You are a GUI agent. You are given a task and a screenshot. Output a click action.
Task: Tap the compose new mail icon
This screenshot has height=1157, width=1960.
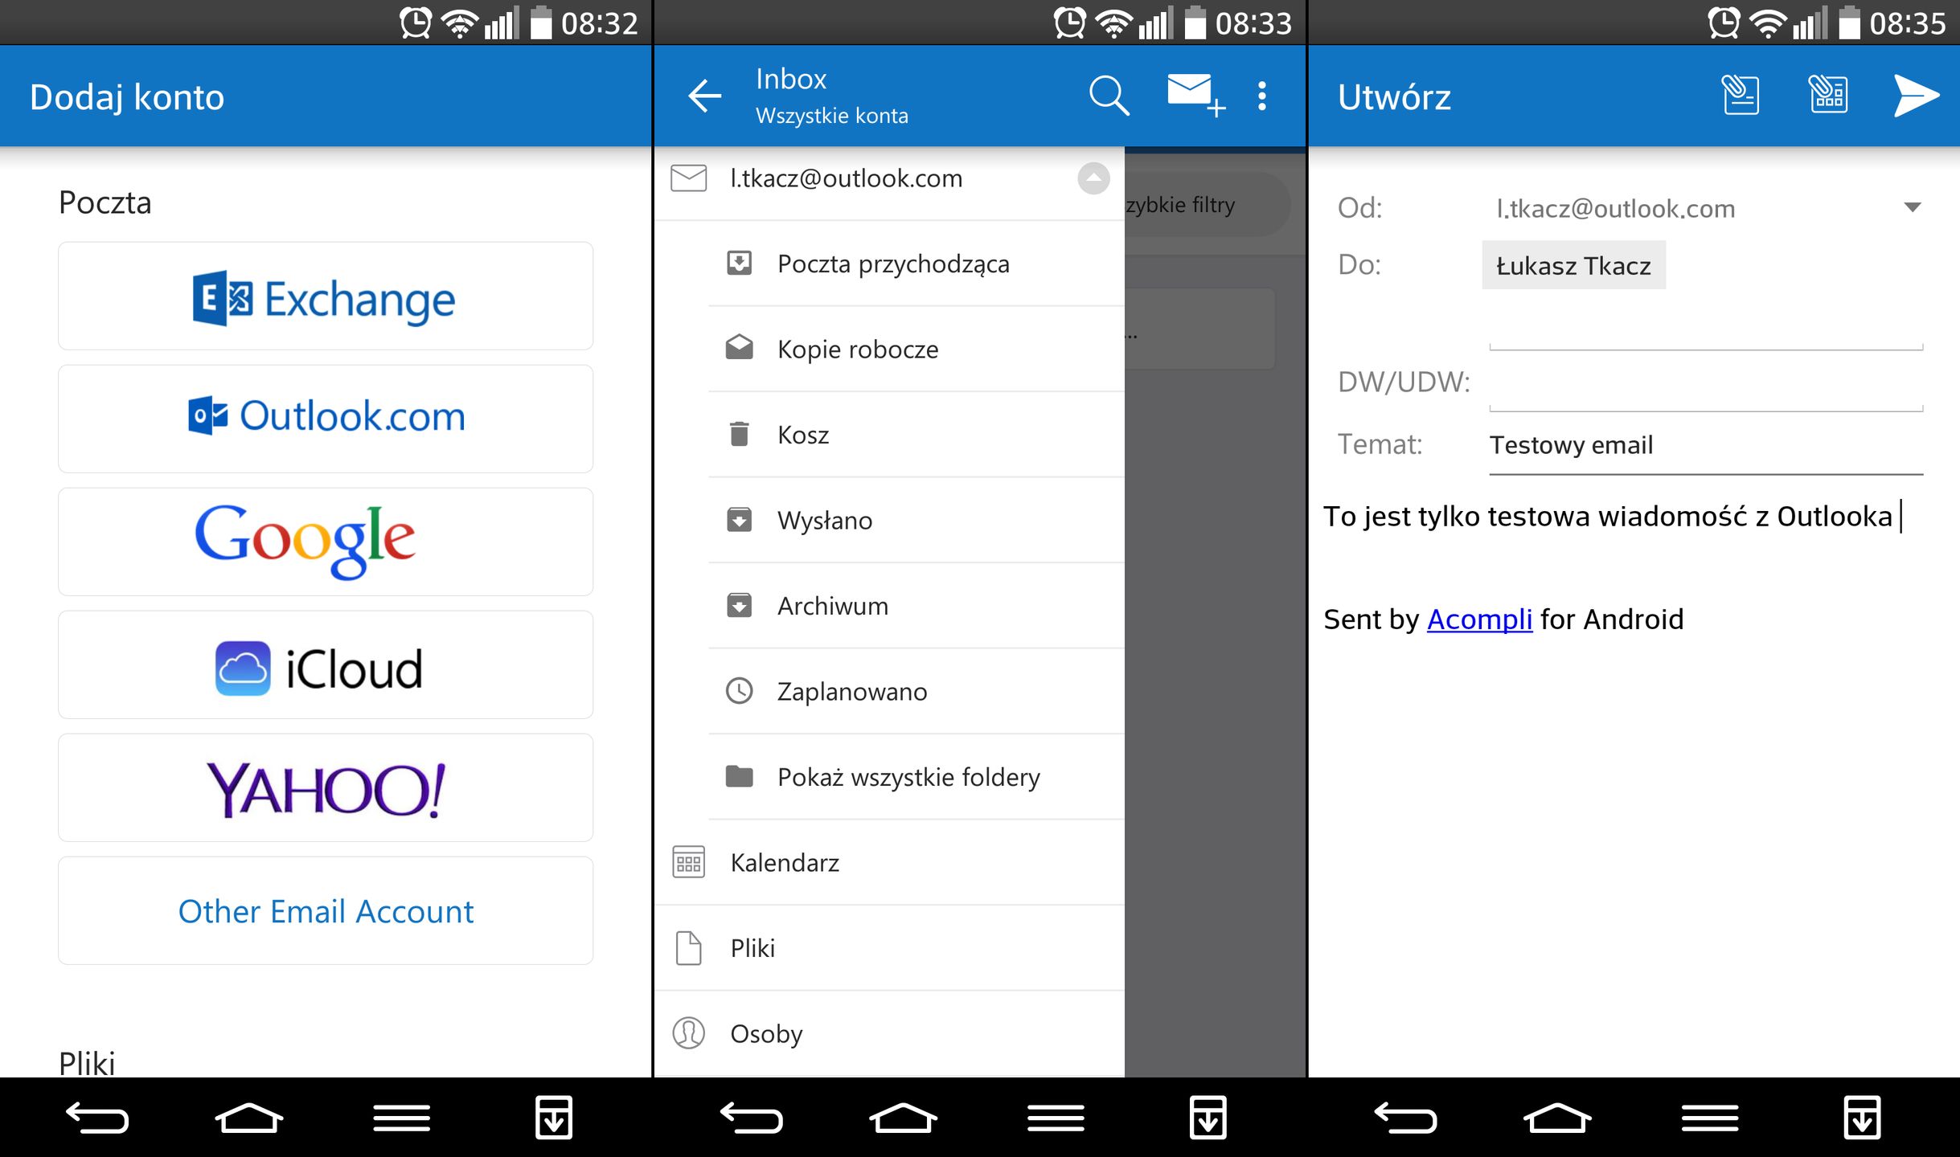point(1194,95)
